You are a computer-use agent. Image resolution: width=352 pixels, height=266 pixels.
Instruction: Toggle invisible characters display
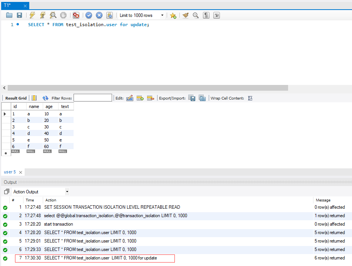click(x=206, y=15)
